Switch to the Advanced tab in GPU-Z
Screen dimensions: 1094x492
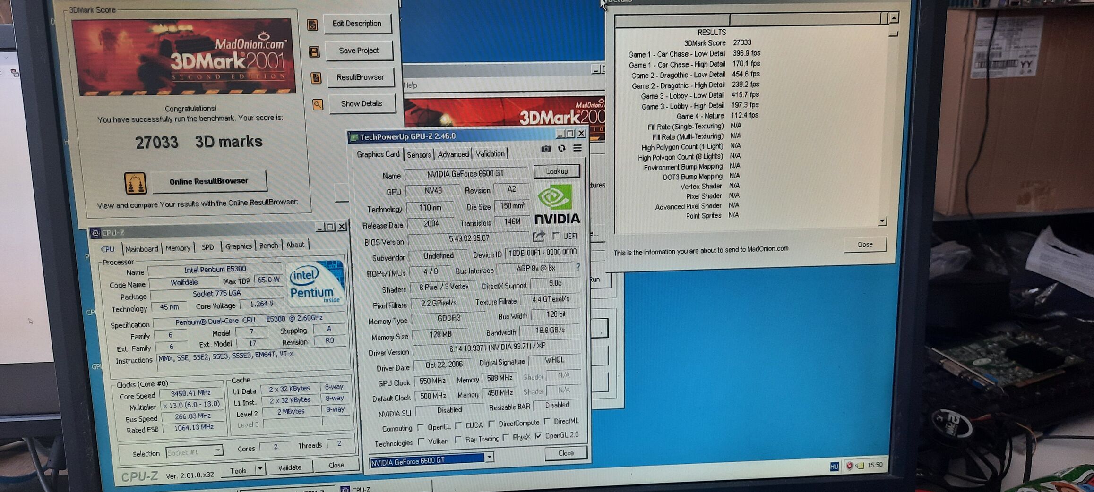(453, 154)
